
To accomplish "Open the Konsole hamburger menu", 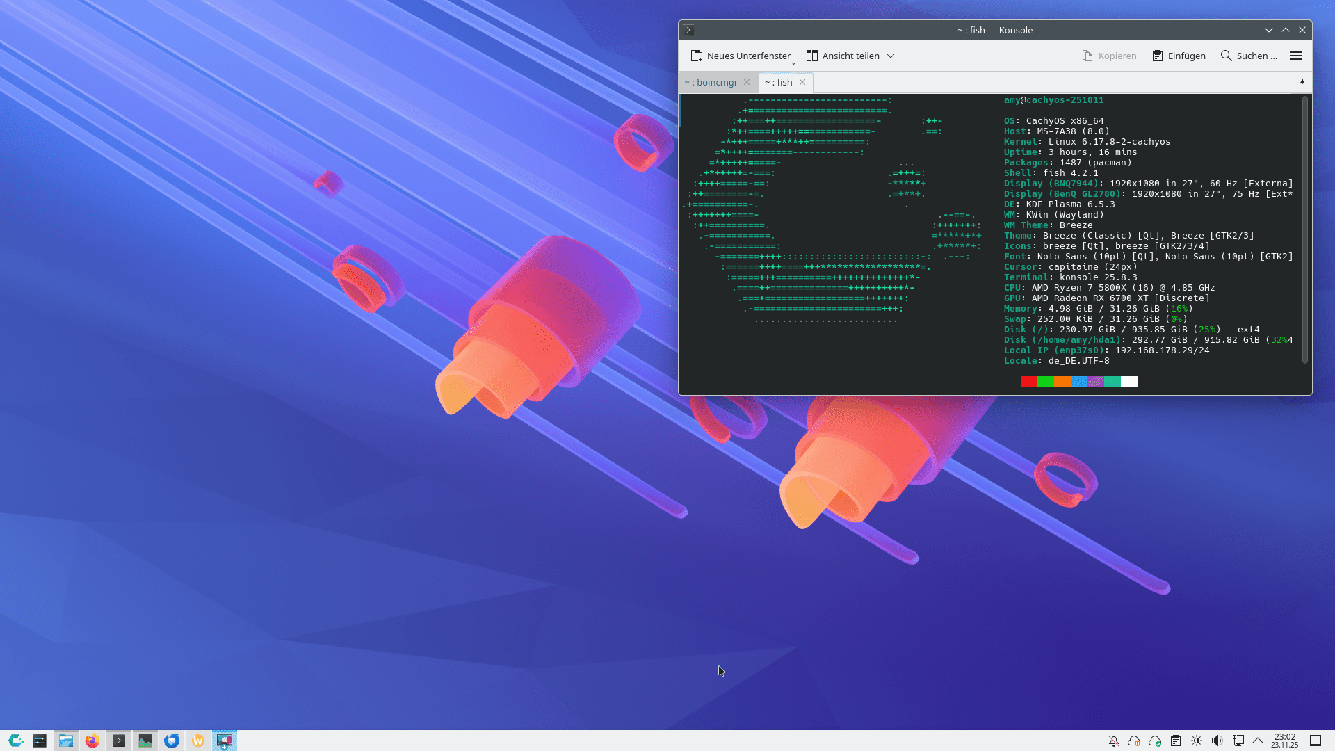I will coord(1296,56).
